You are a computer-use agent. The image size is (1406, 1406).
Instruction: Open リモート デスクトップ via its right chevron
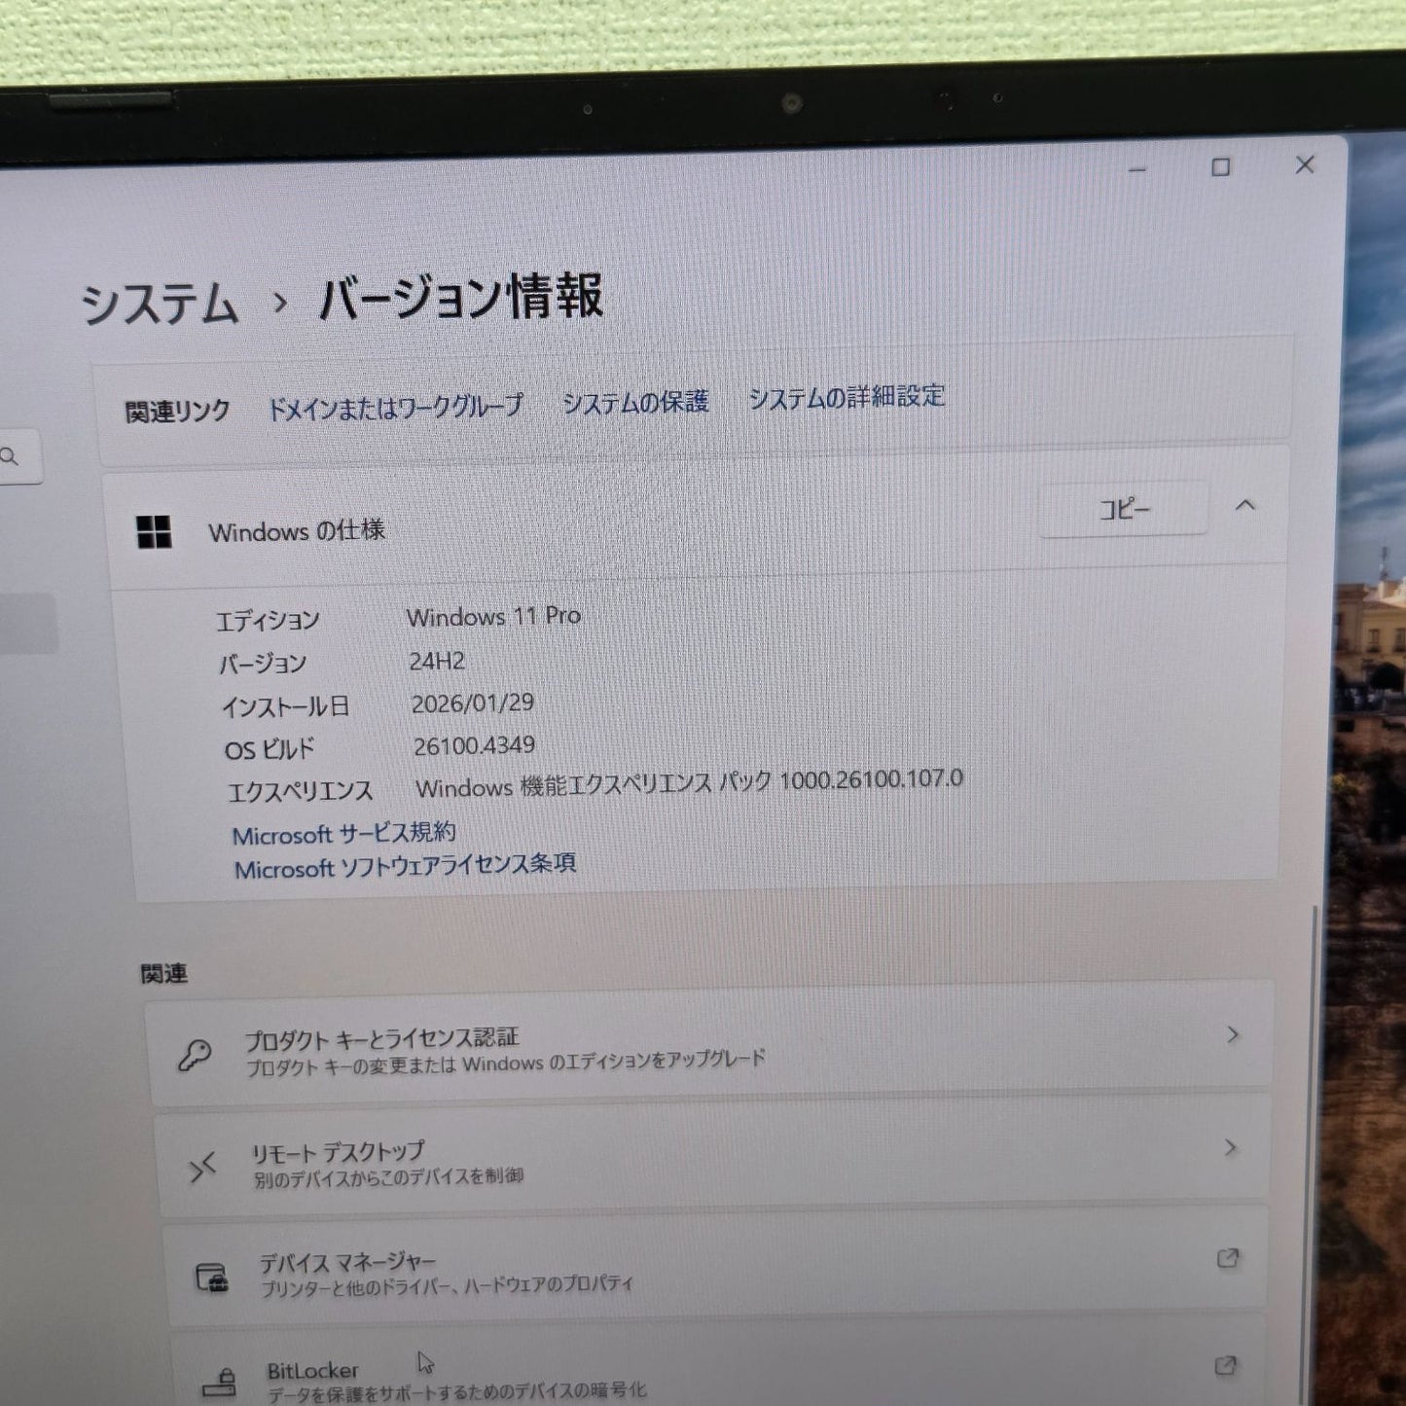1231,1148
